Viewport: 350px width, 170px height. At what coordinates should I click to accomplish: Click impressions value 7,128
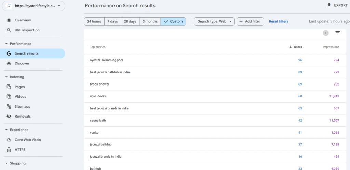pos(335,145)
